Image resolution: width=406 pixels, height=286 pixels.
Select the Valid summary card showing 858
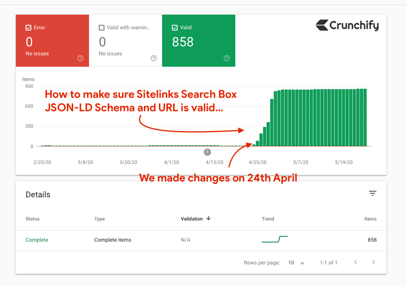(198, 41)
